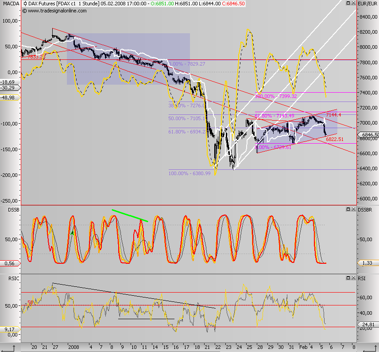Click the 100,00 MACD axis label

(x=10, y=21)
